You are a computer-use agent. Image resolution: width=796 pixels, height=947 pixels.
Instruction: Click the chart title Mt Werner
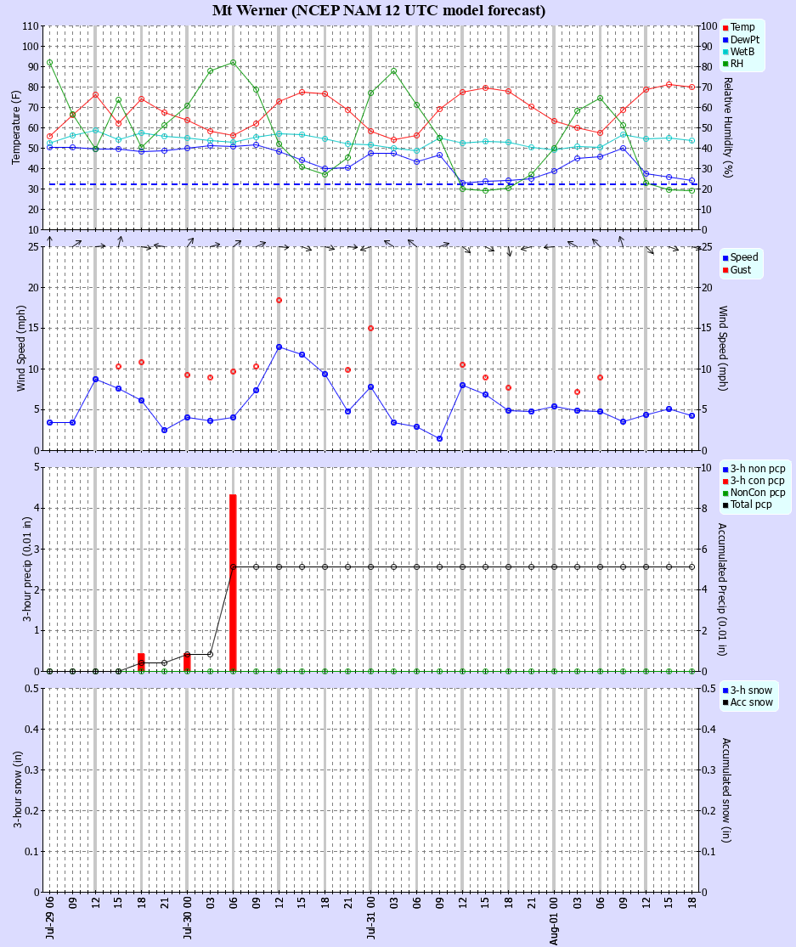250,10
